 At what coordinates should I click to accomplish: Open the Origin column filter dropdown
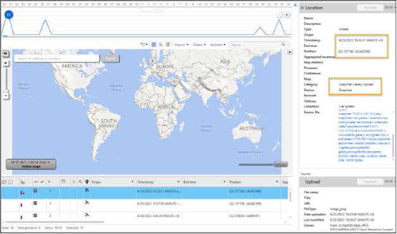pyautogui.click(x=132, y=182)
